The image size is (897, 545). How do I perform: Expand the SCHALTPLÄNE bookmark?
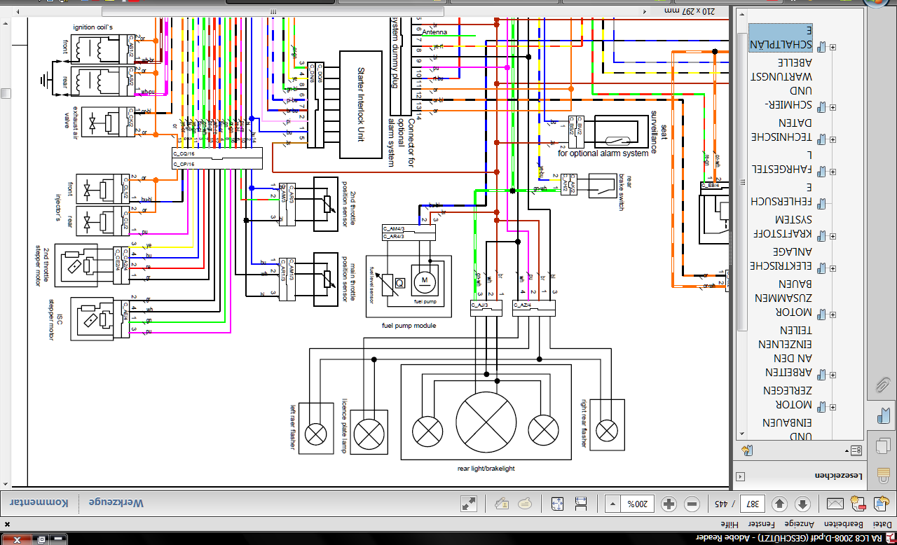pyautogui.click(x=833, y=47)
